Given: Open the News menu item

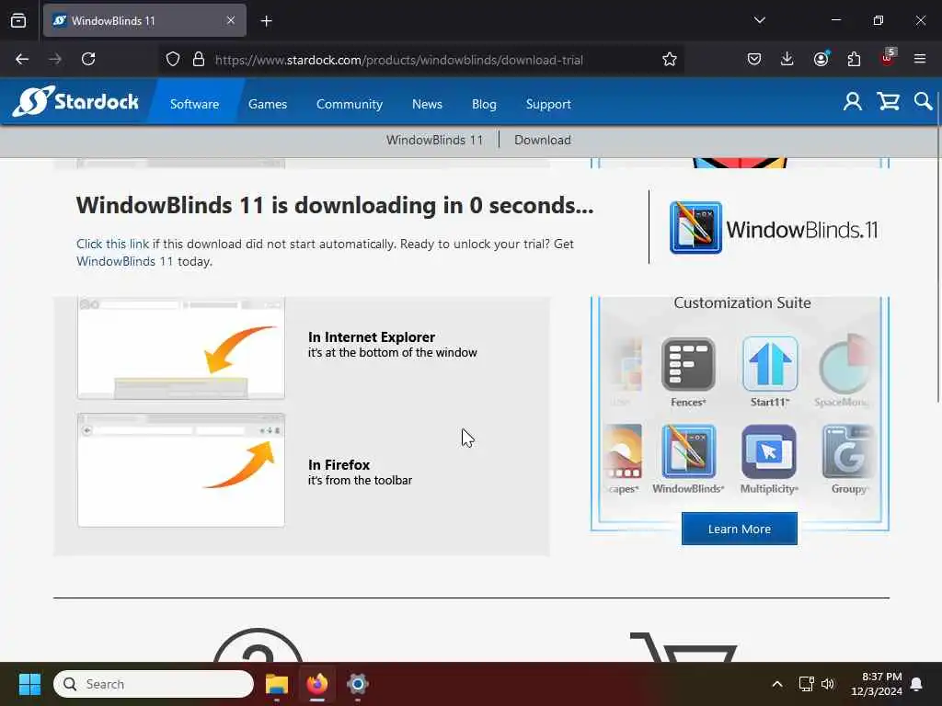Looking at the screenshot, I should point(427,104).
